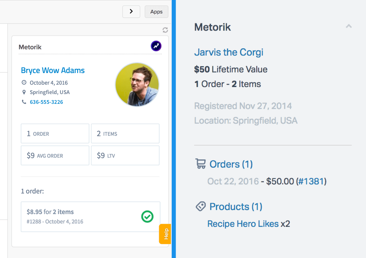Click the 2 ITEMS stat box
The image size is (366, 258).
(x=125, y=133)
